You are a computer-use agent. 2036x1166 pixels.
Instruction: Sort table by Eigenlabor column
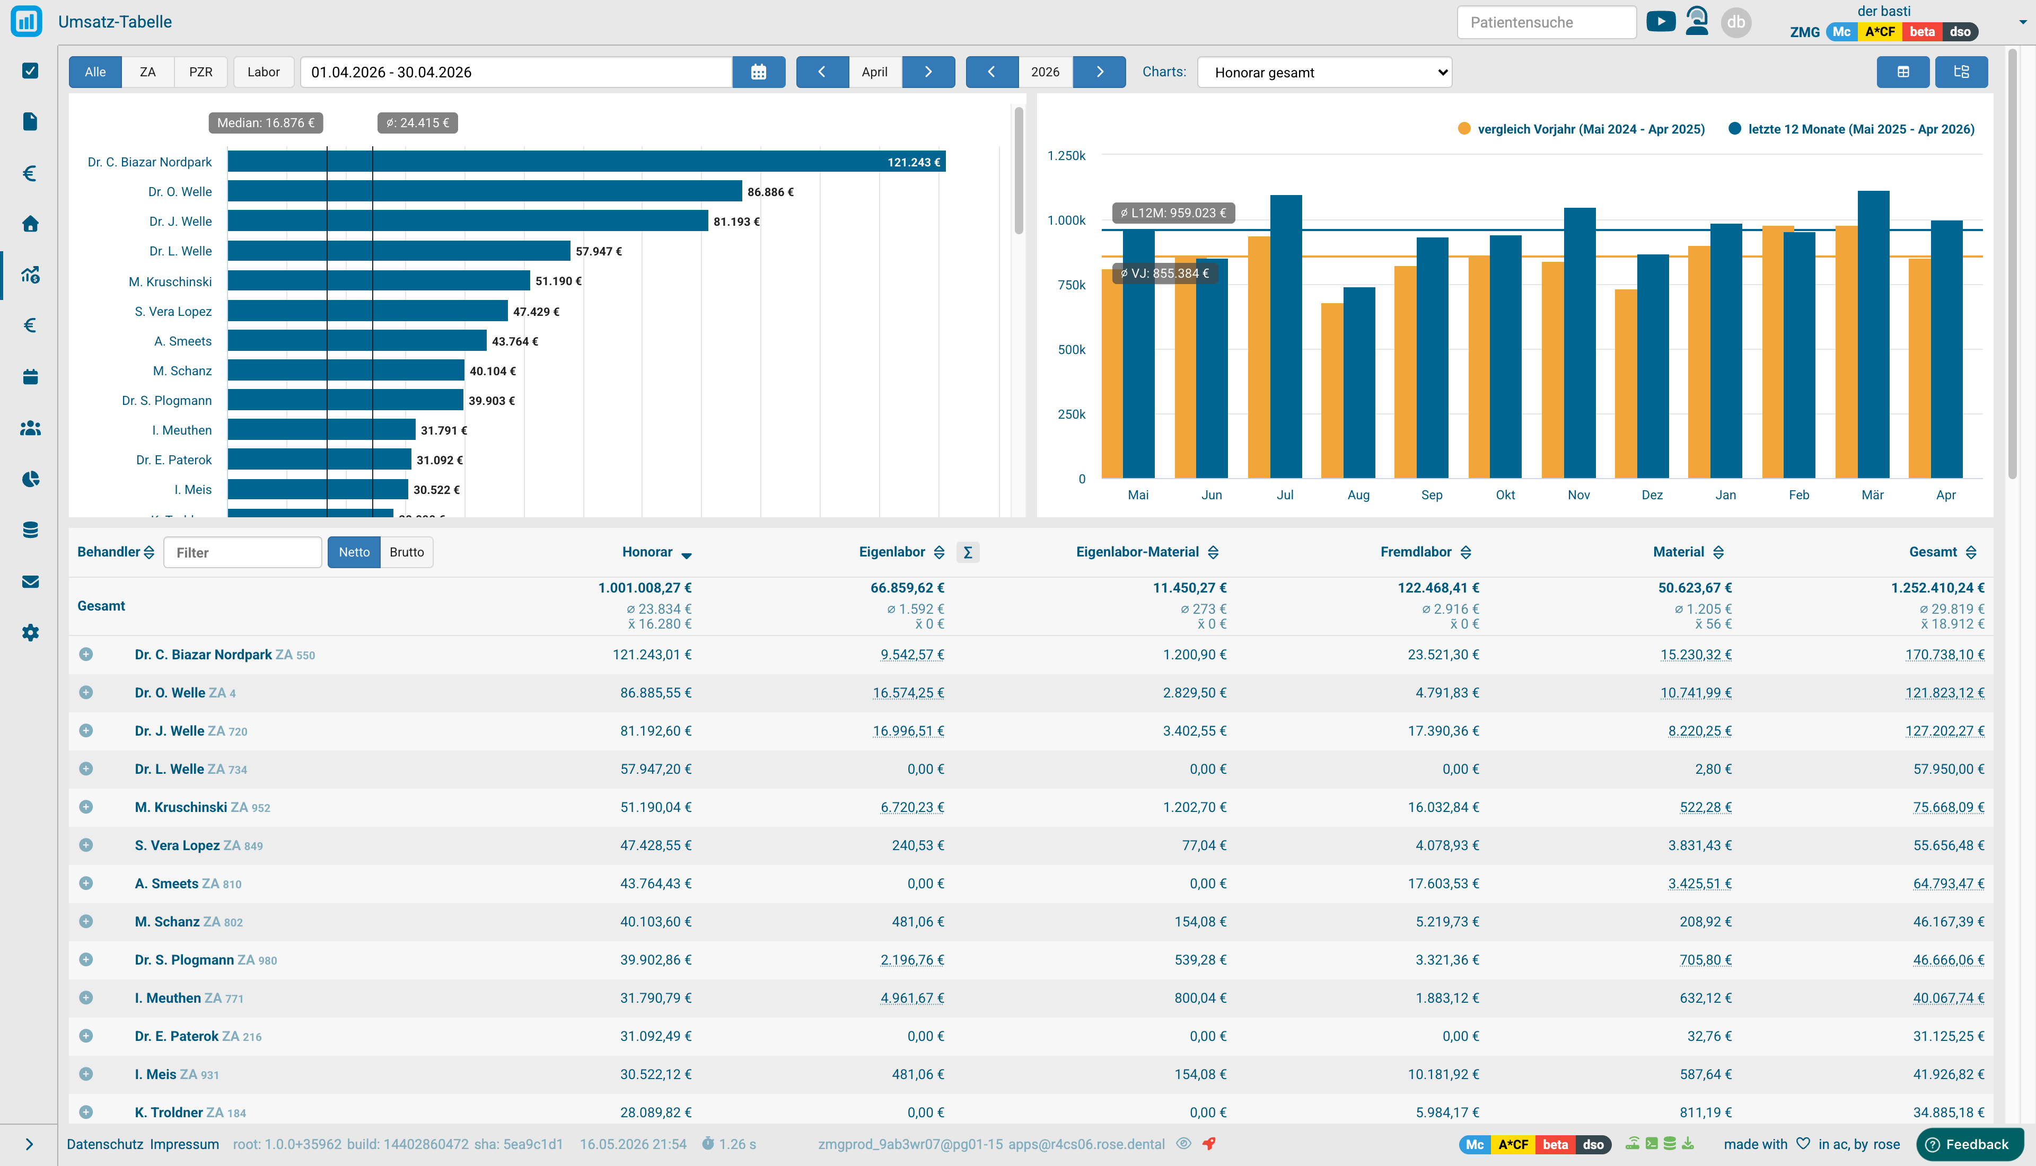pos(902,552)
